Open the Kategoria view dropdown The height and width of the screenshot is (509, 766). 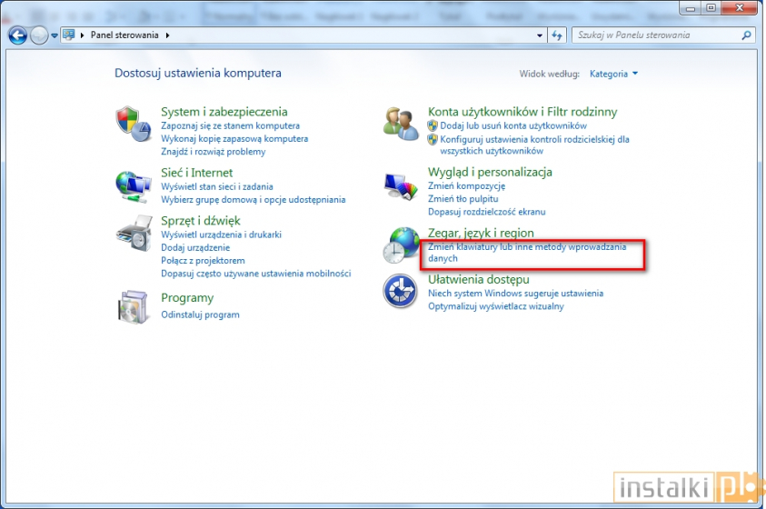pyautogui.click(x=613, y=74)
